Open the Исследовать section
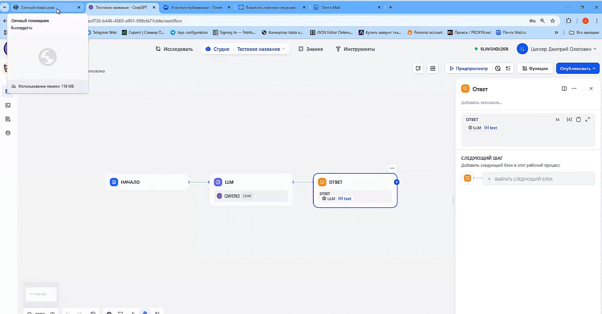602x314 pixels. click(x=174, y=49)
